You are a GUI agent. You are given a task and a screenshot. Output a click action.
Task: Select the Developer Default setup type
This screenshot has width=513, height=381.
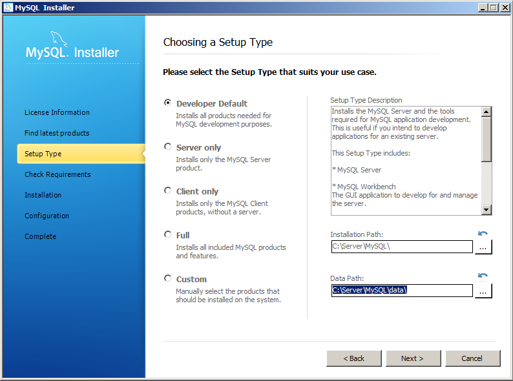click(x=167, y=103)
